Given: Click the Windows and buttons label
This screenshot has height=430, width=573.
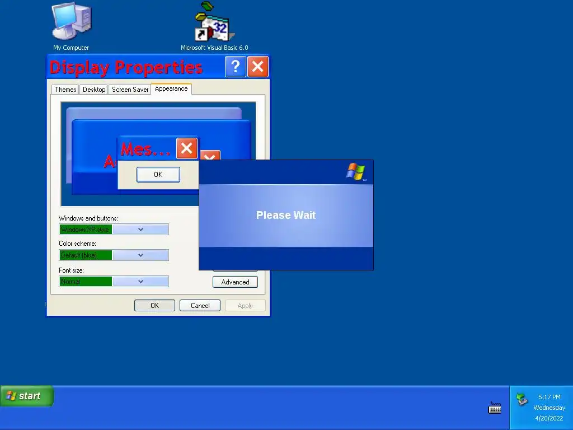Looking at the screenshot, I should point(88,218).
